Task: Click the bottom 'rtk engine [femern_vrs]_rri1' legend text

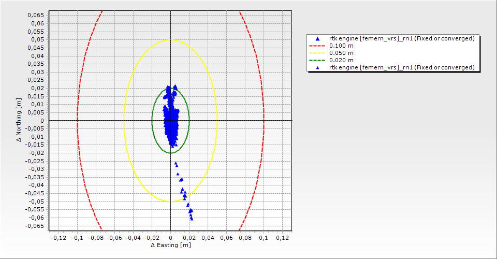Action: click(402, 68)
